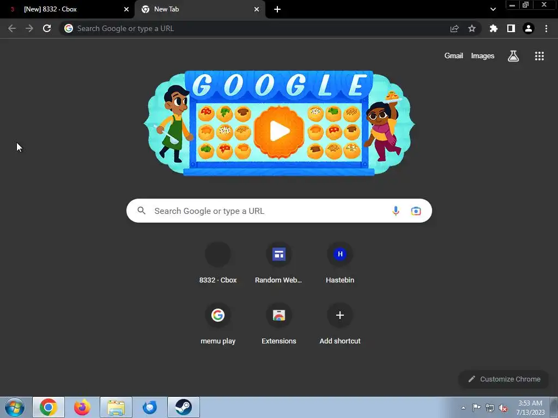Open the Extensions shortcut tile

tap(279, 324)
